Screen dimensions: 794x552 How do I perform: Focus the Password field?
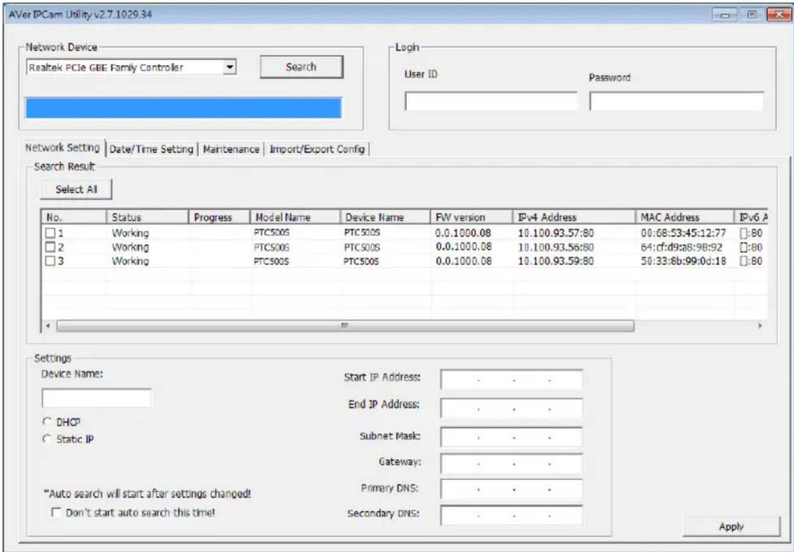click(x=676, y=102)
